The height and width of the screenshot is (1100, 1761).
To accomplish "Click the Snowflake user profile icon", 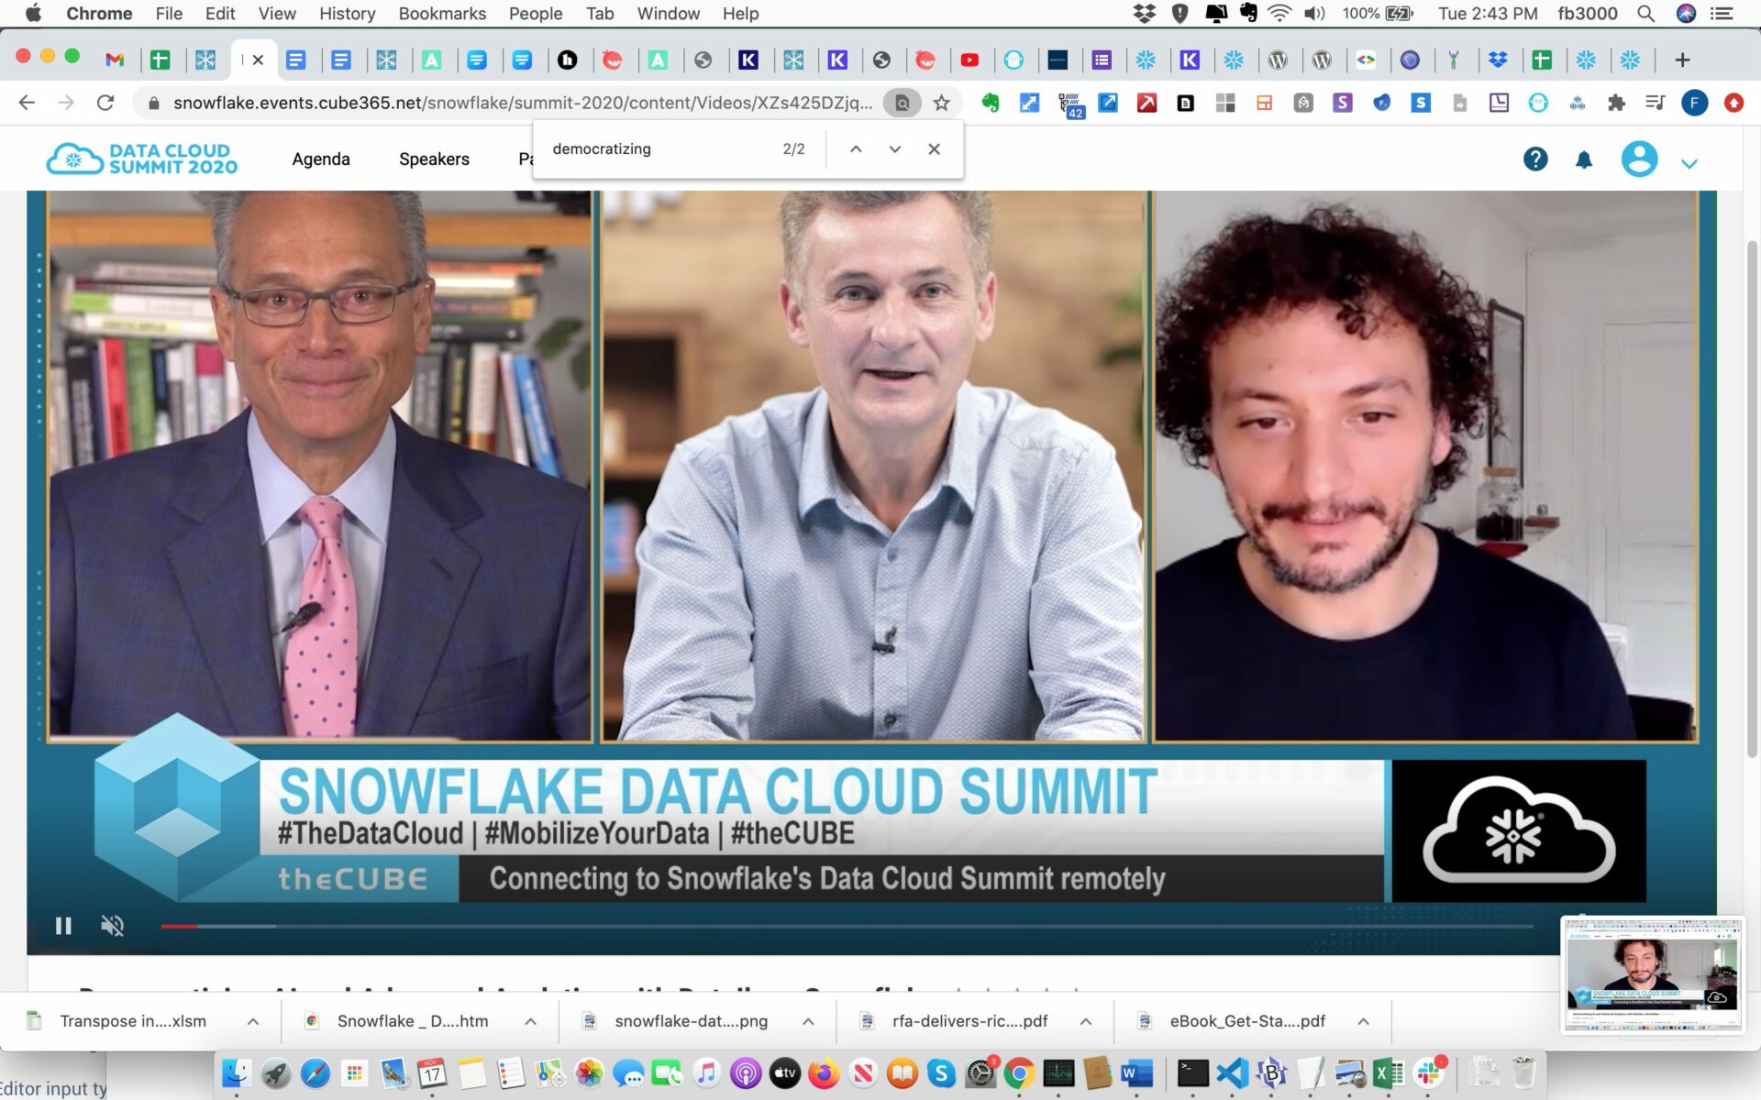I will [1639, 159].
